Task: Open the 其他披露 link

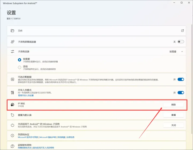Action: (61, 137)
